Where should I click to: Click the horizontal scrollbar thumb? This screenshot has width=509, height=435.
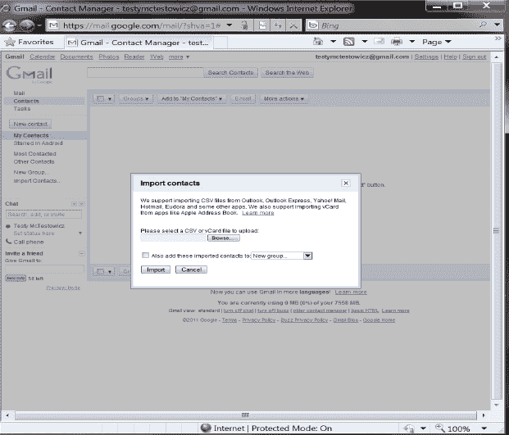click(x=246, y=415)
